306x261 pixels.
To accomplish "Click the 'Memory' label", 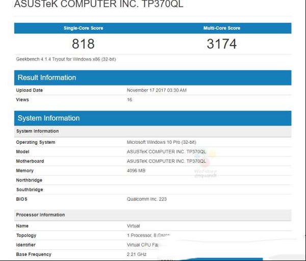I will coord(24,171).
